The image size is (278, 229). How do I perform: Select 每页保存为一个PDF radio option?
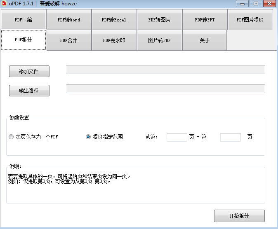(x=33, y=137)
